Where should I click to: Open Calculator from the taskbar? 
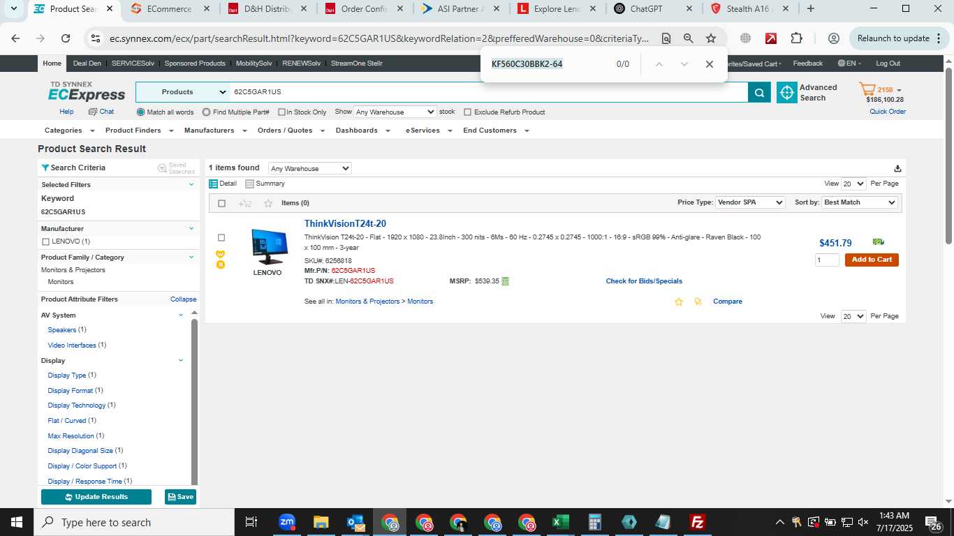click(x=595, y=522)
